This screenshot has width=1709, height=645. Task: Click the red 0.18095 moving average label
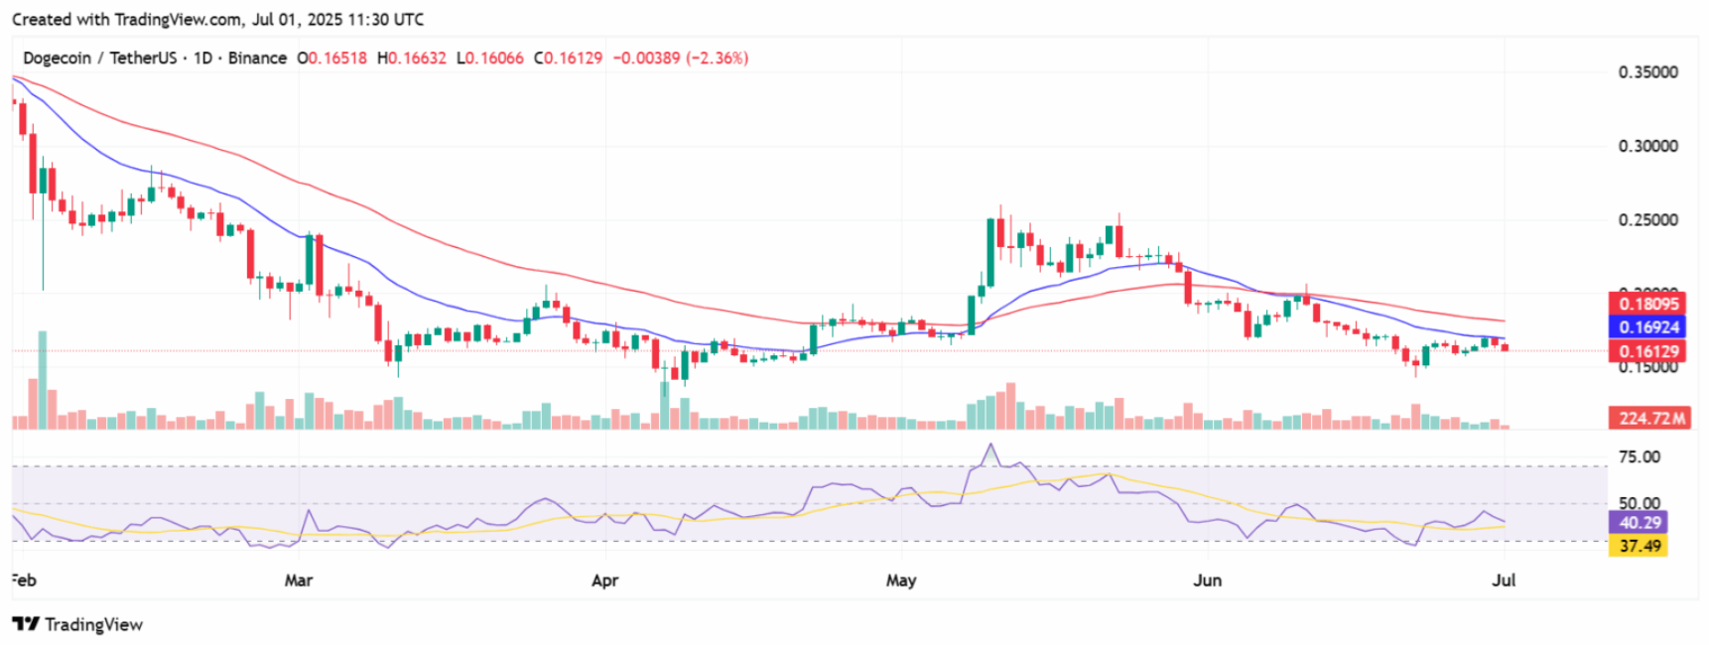tap(1648, 304)
